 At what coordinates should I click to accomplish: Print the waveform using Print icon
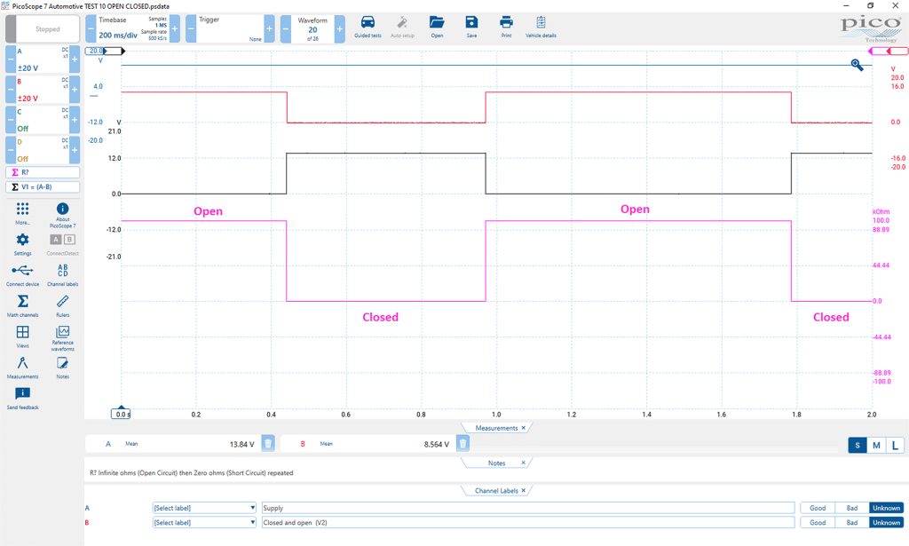coord(506,22)
